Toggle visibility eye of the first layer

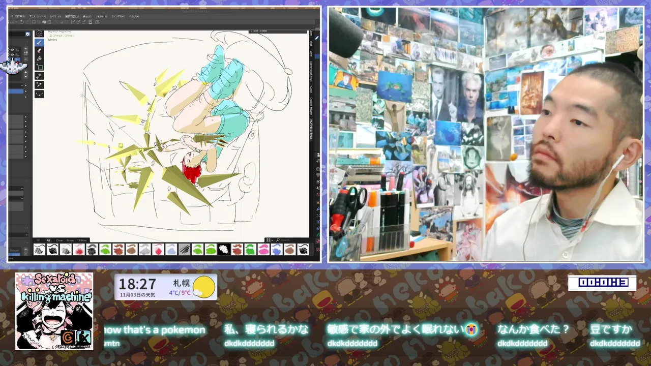point(12,50)
